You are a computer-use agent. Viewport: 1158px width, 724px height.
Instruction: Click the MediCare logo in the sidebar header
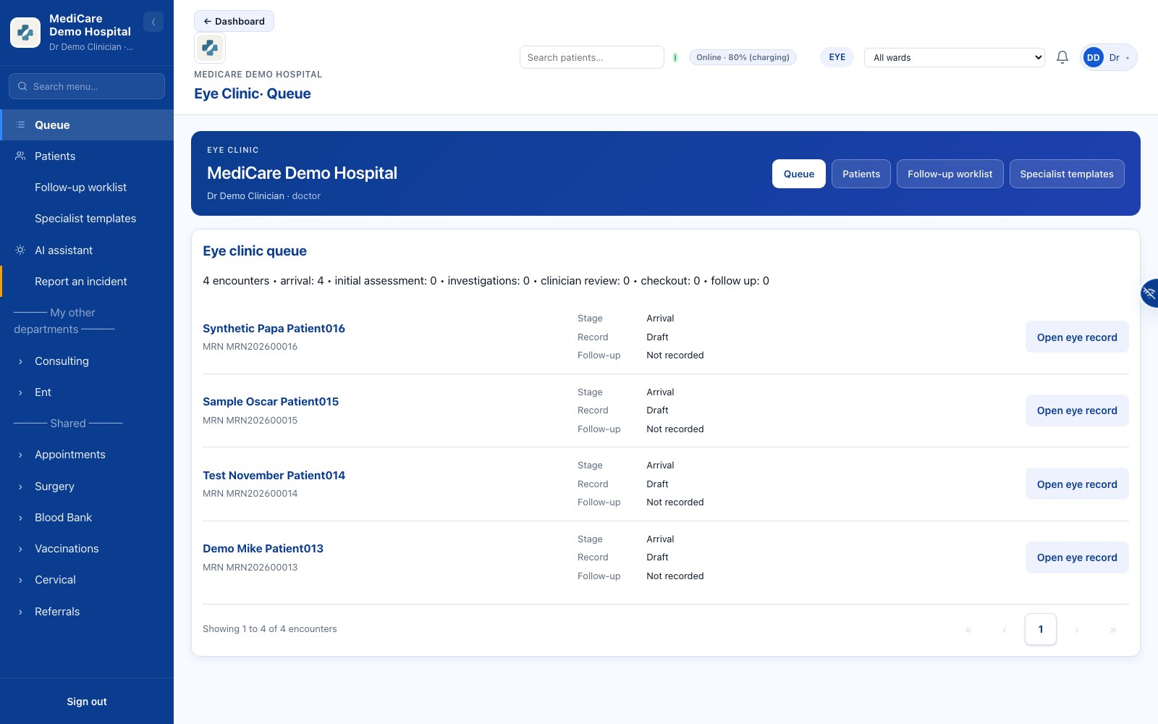point(25,33)
